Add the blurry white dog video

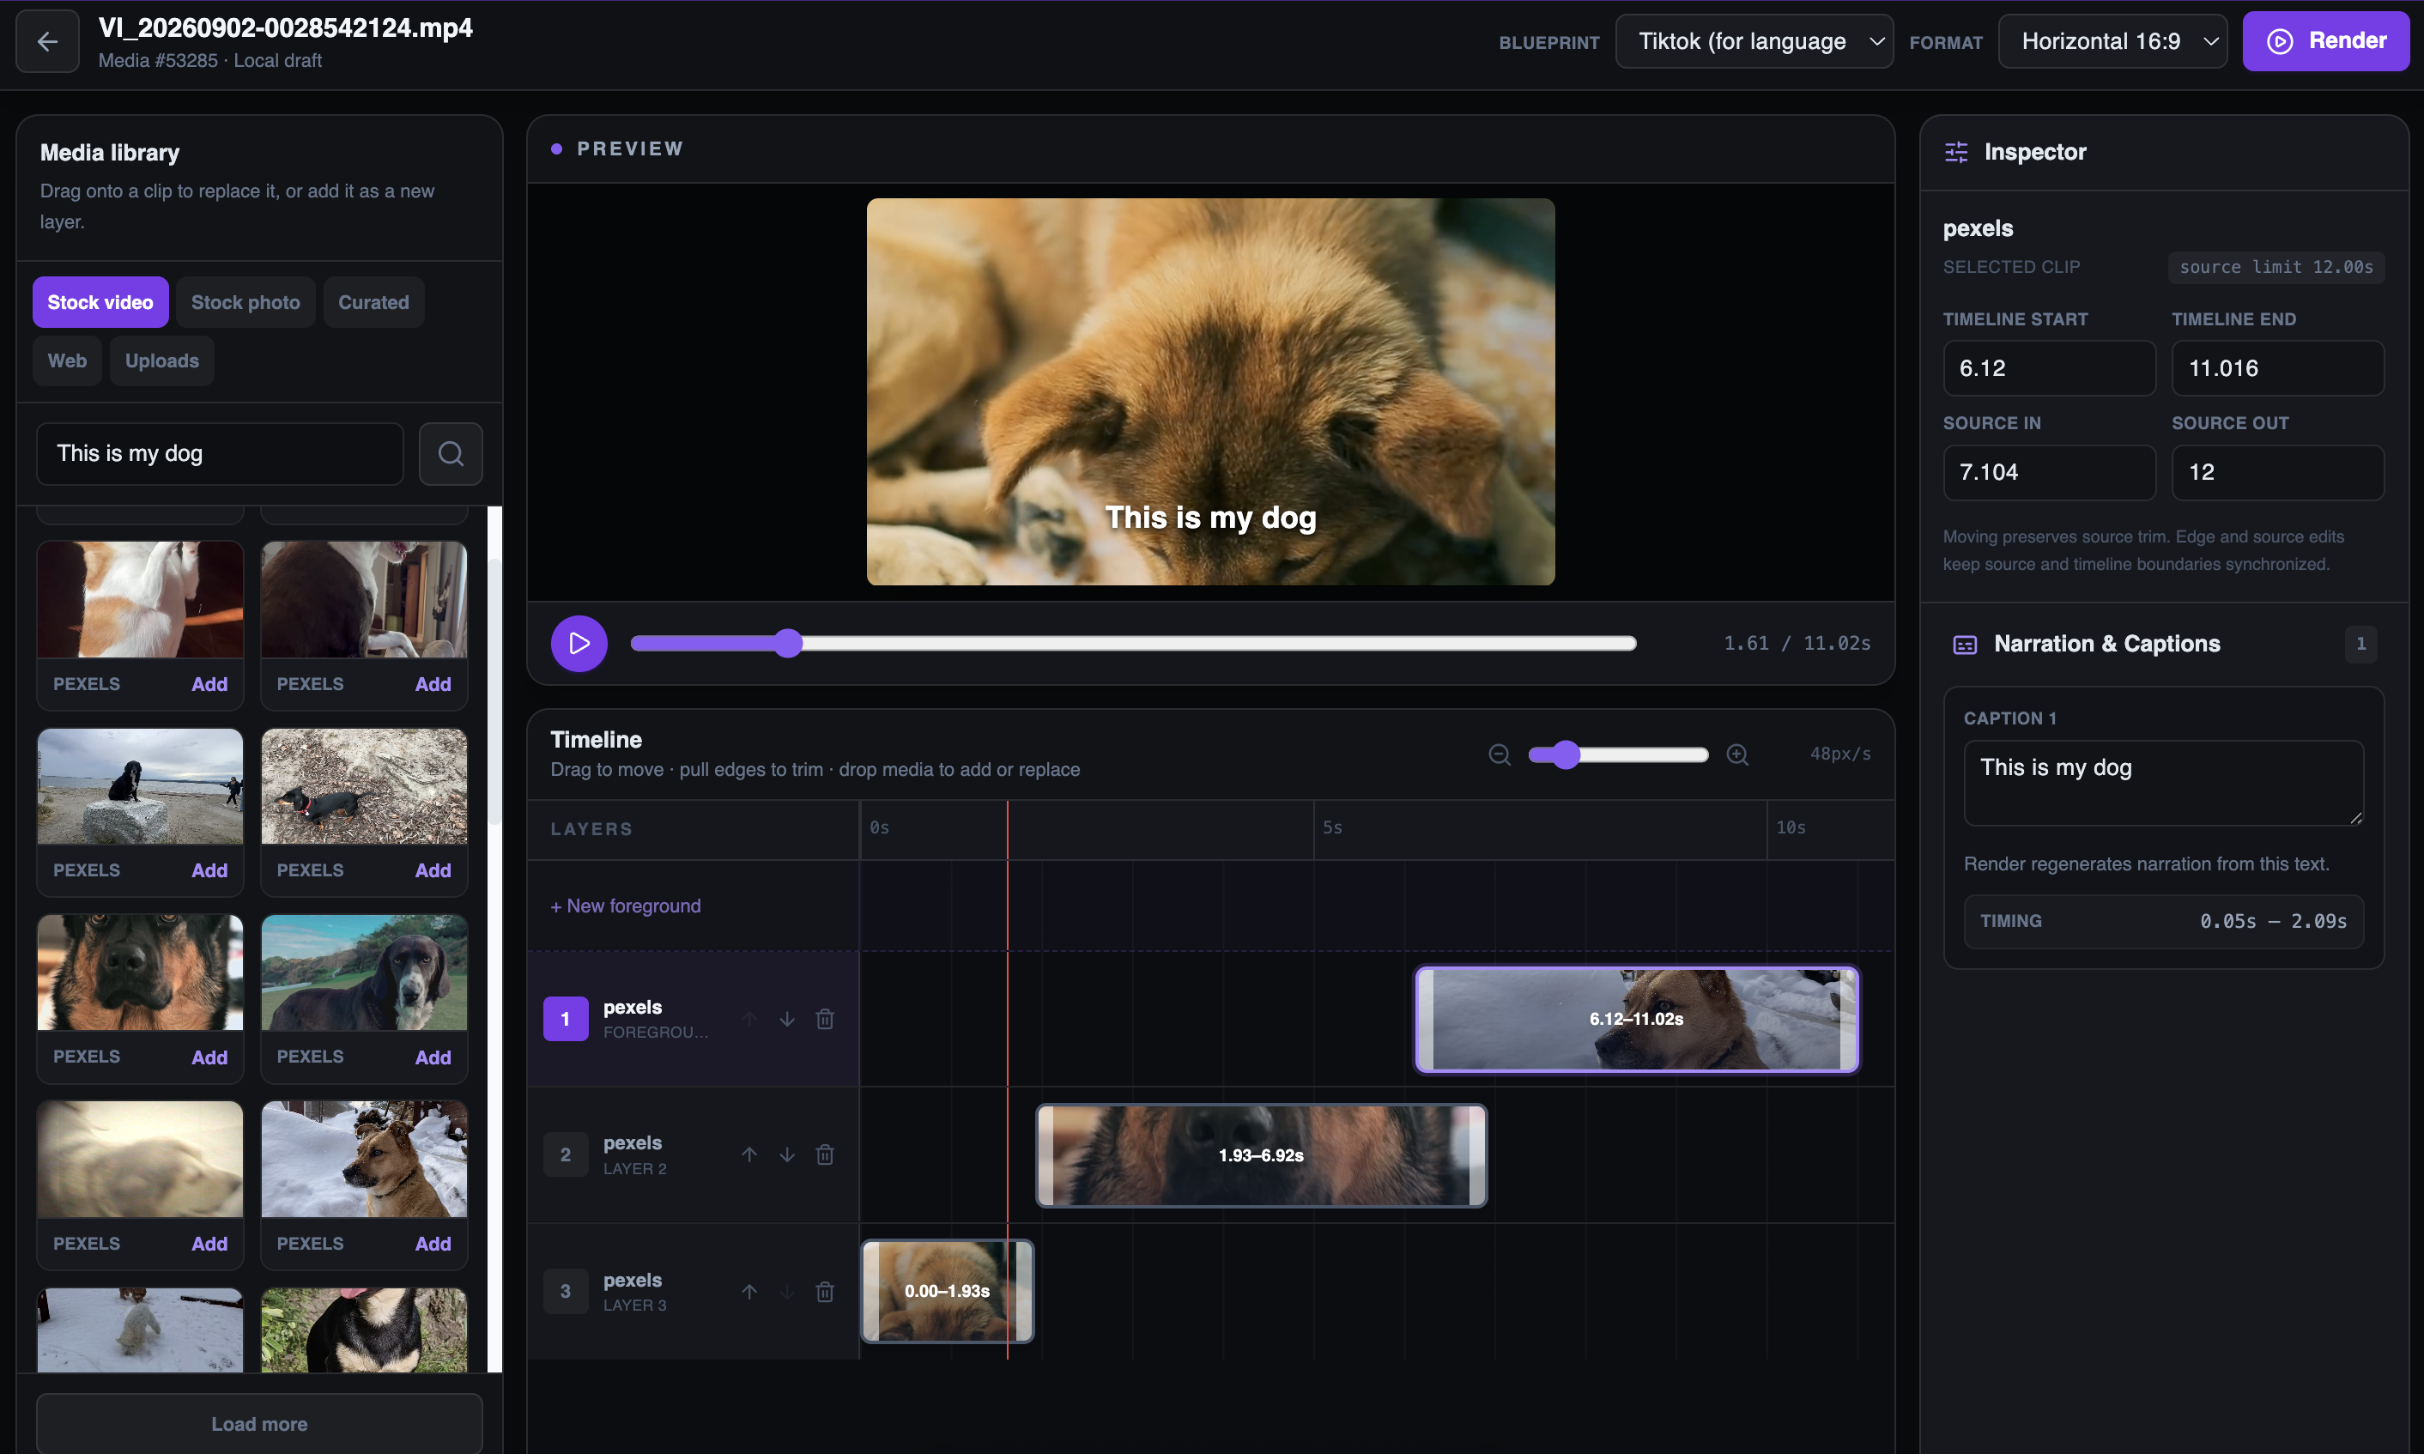(x=209, y=1244)
